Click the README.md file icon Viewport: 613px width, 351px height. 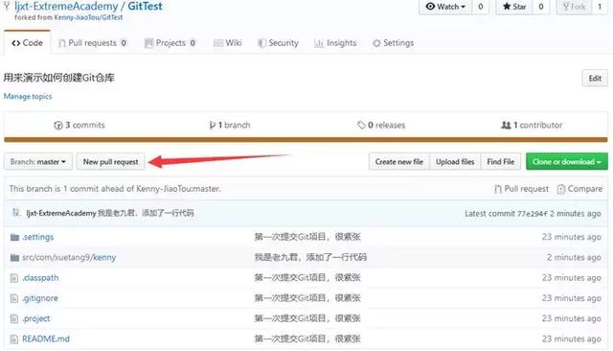click(14, 339)
